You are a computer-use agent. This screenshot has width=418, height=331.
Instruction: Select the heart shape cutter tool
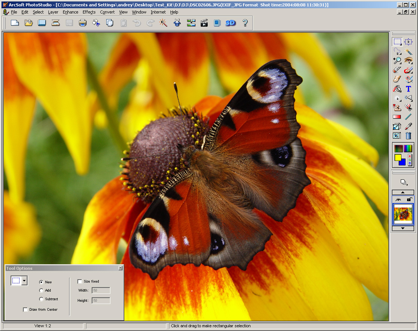[x=408, y=107]
